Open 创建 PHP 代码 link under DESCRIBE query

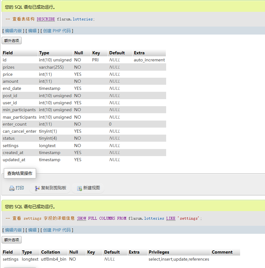[x=57, y=31]
